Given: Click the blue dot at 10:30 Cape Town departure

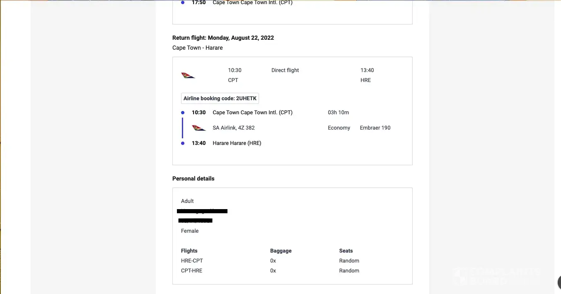Looking at the screenshot, I should (183, 113).
